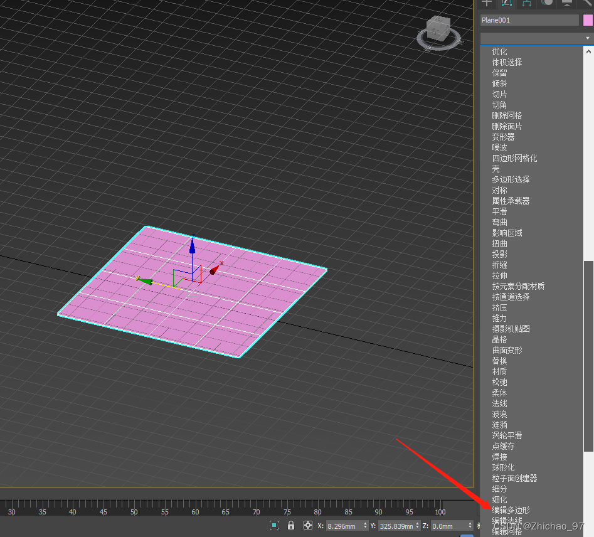Apply the 拉伸 modifier
The height and width of the screenshot is (537, 594).
coord(499,275)
